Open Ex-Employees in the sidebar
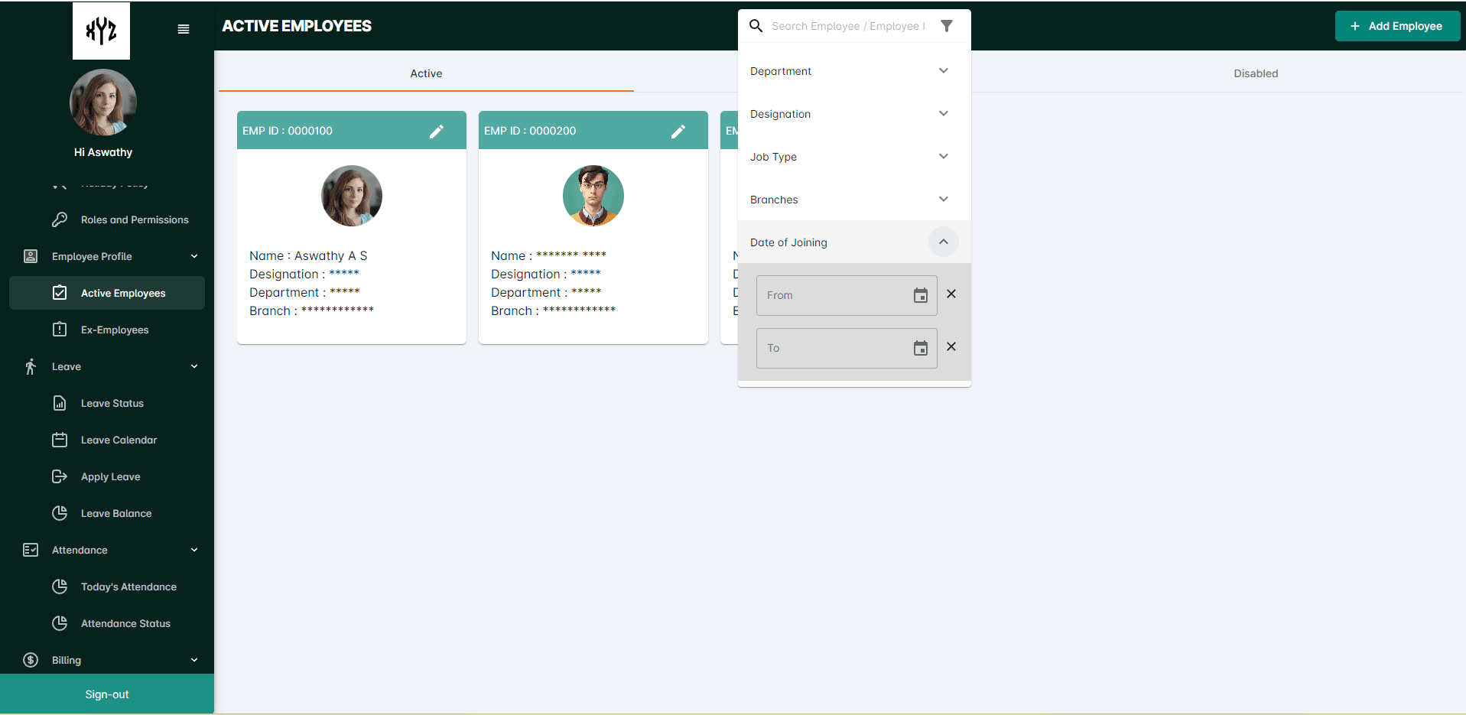The width and height of the screenshot is (1466, 715). (115, 330)
